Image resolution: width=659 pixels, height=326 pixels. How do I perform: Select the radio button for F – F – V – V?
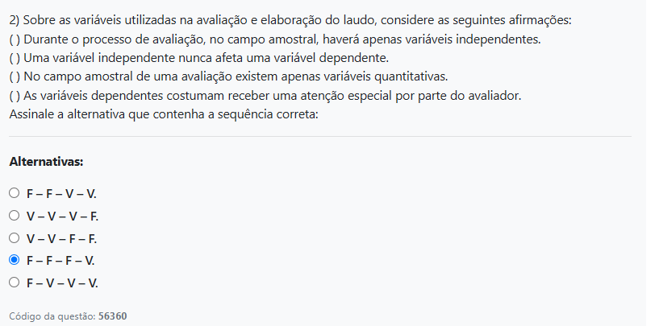[x=15, y=193]
